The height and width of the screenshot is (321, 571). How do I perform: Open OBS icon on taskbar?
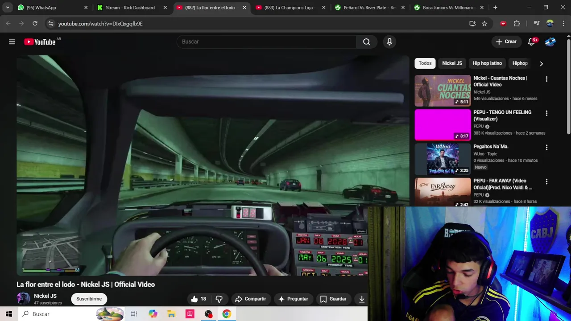(x=208, y=314)
